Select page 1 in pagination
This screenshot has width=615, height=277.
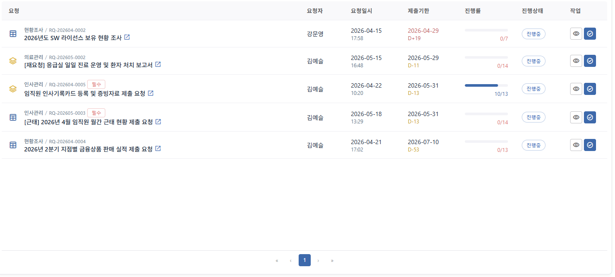pyautogui.click(x=305, y=260)
